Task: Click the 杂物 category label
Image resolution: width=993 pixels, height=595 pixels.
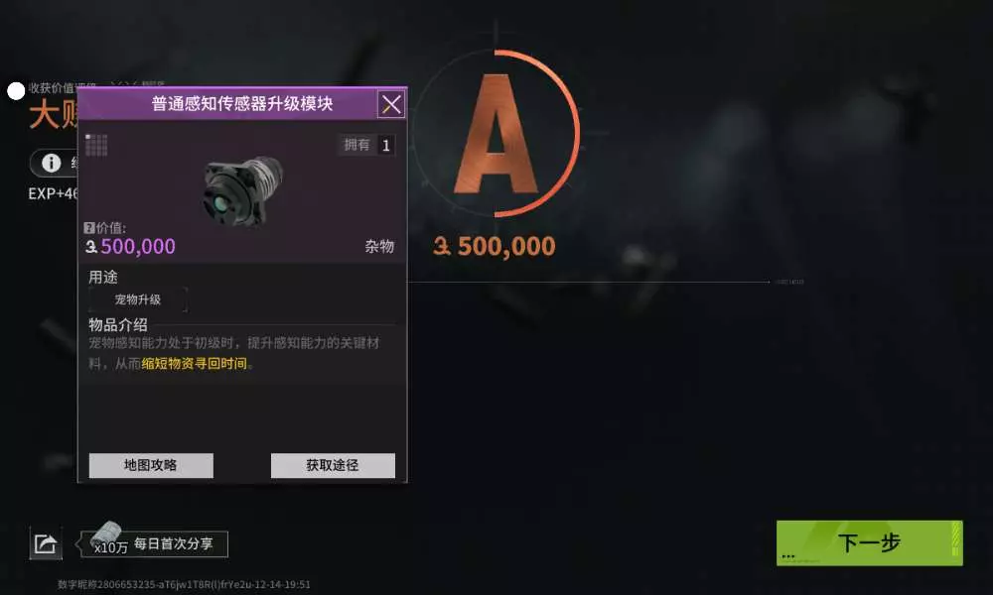Action: (x=379, y=246)
